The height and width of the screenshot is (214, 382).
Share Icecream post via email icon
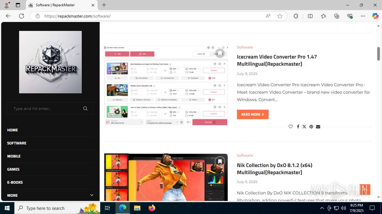318,127
